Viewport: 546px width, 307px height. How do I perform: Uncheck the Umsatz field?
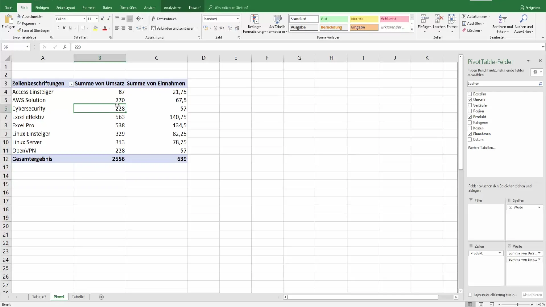coord(470,99)
